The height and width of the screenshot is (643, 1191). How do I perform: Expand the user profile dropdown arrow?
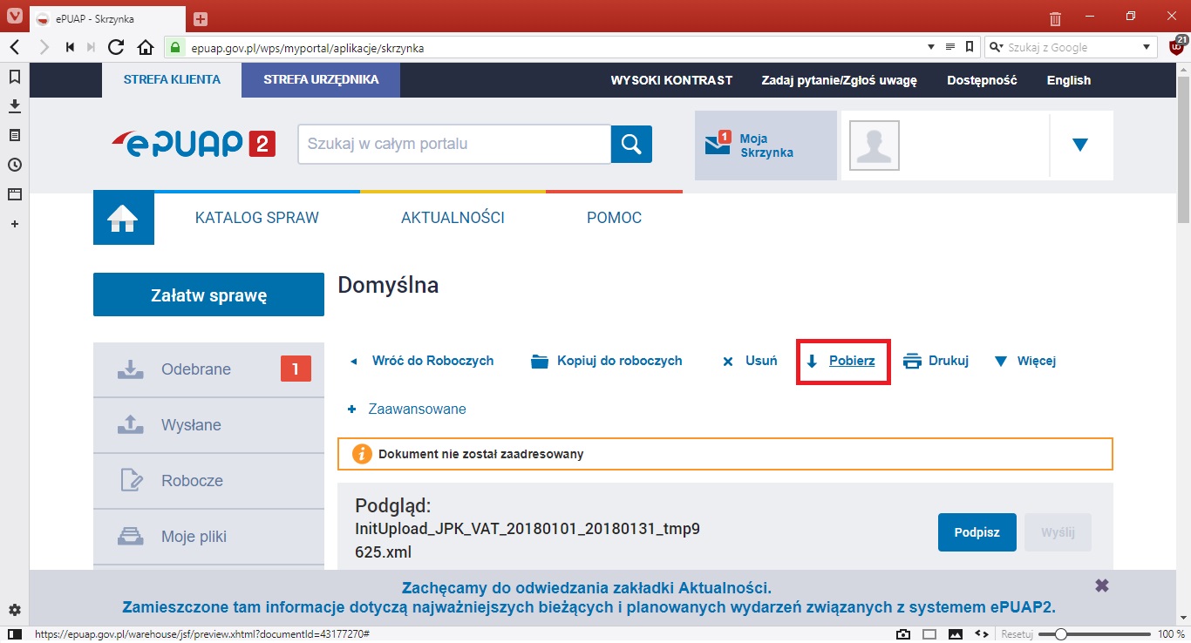[1080, 146]
